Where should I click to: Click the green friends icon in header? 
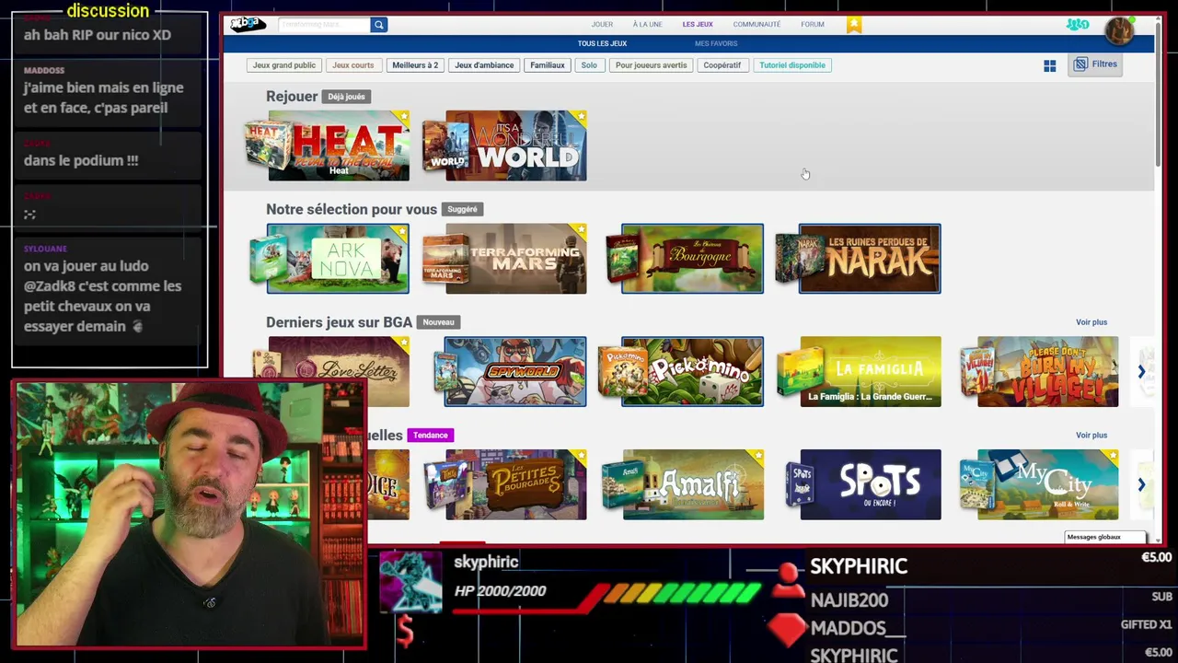point(1078,25)
